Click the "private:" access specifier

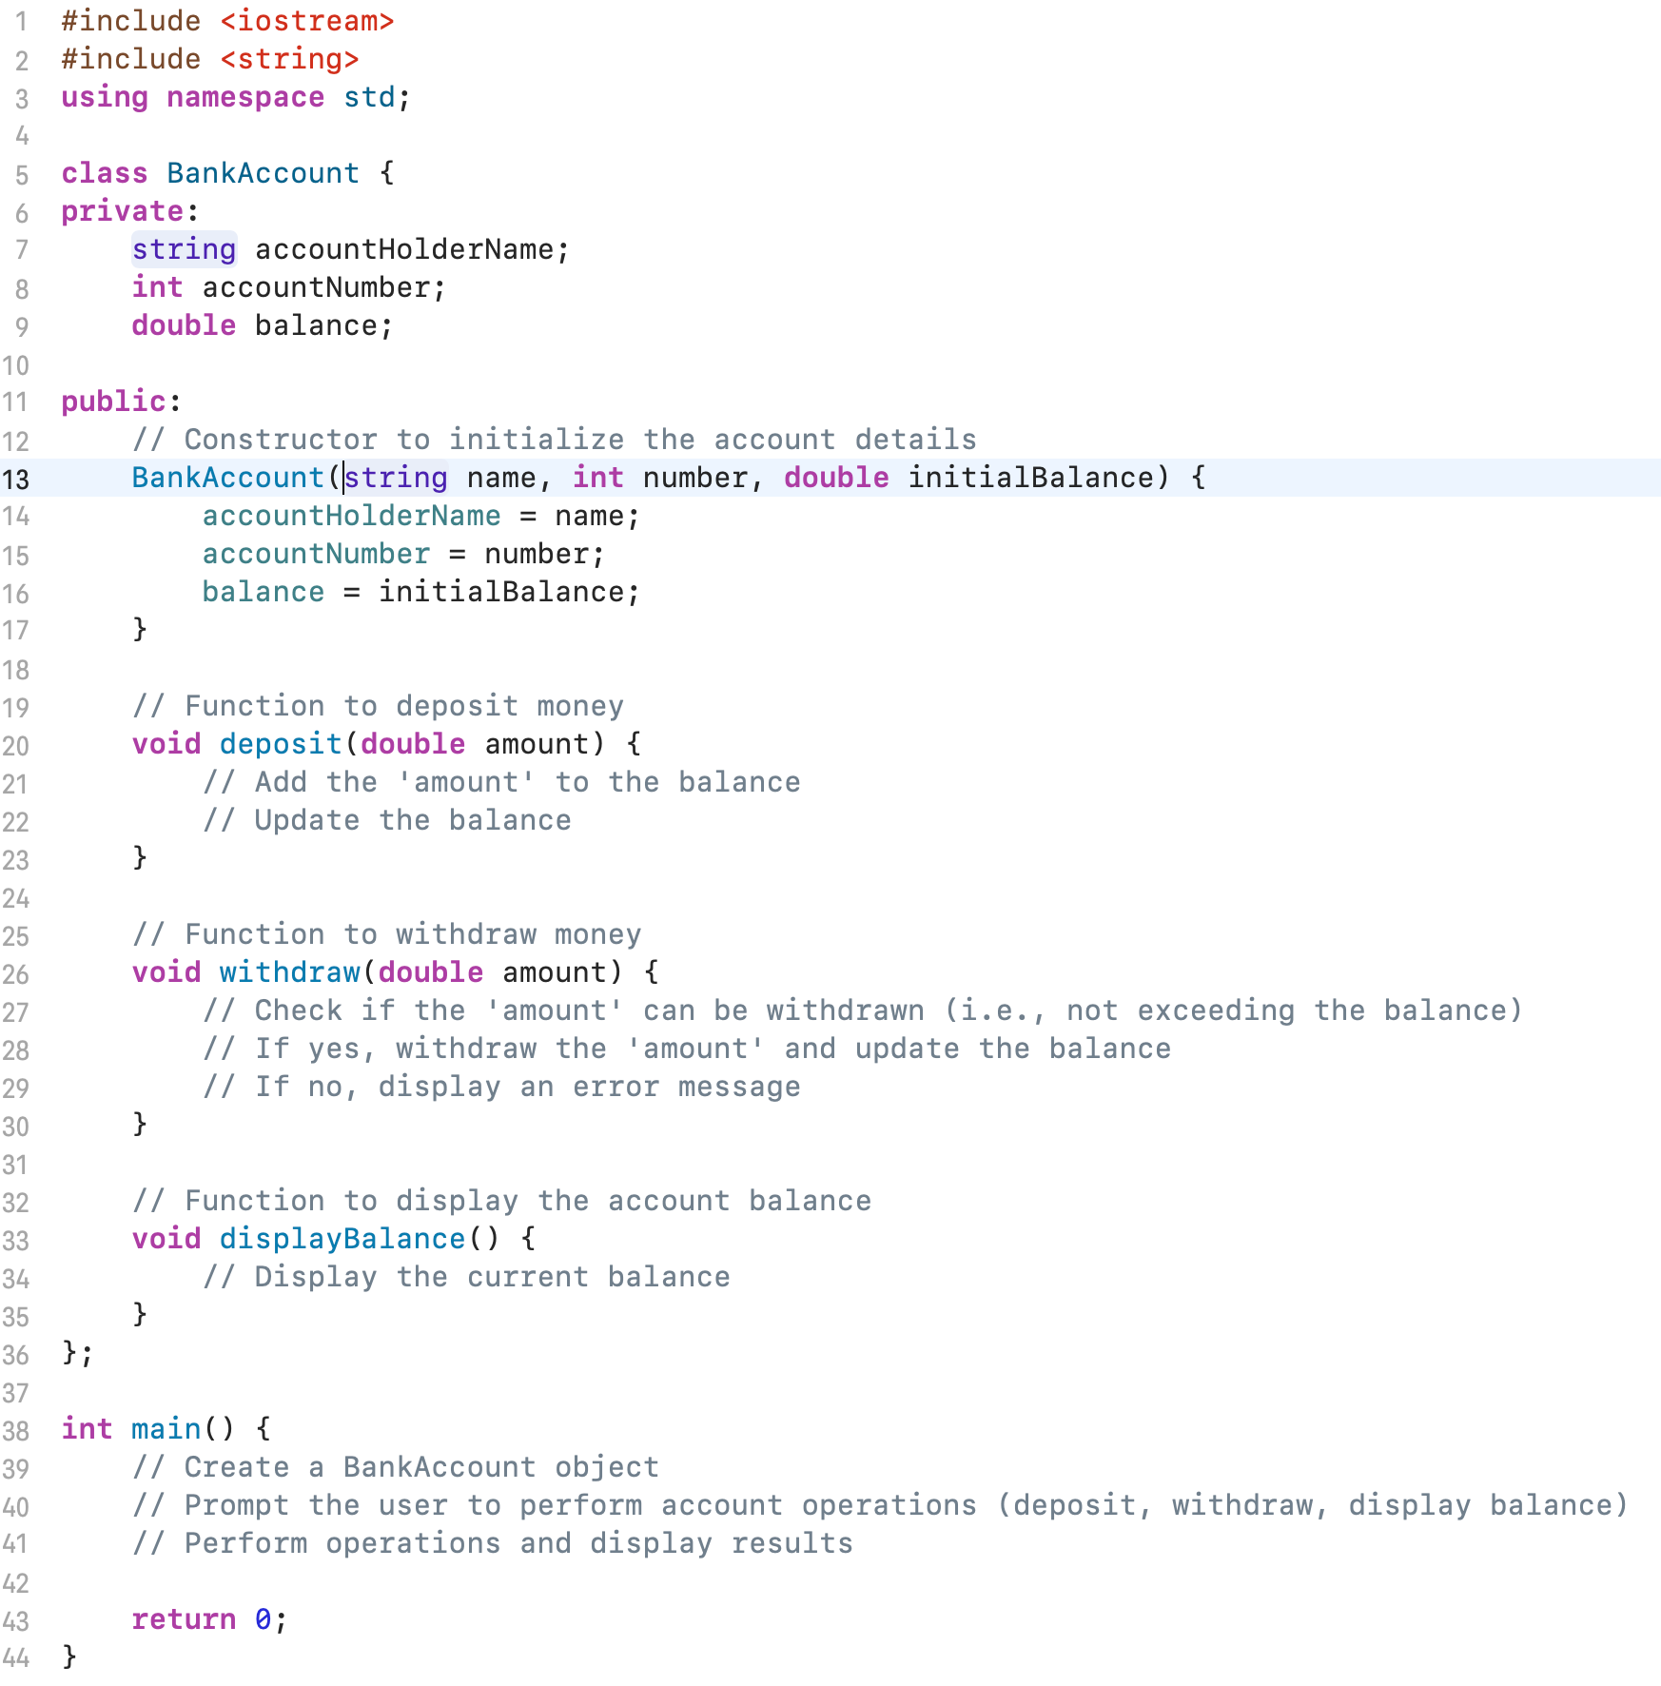(130, 211)
